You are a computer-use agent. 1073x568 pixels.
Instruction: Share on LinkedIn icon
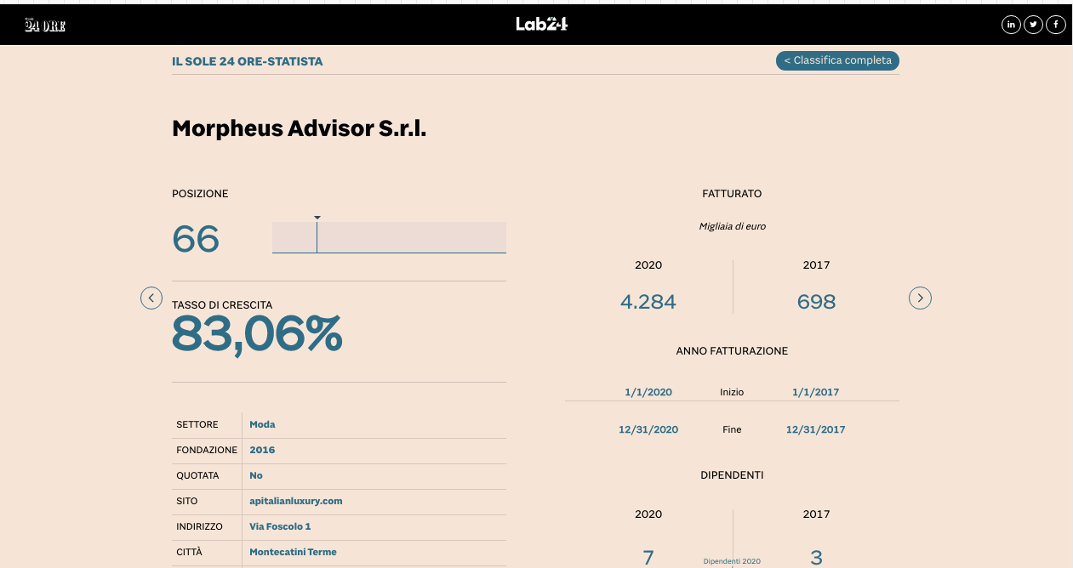pos(1011,25)
